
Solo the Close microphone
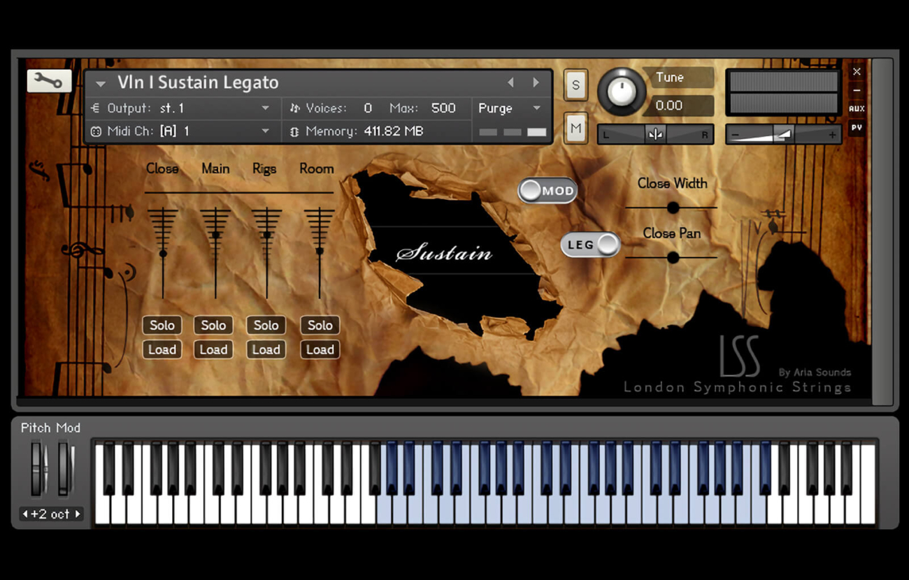(162, 325)
